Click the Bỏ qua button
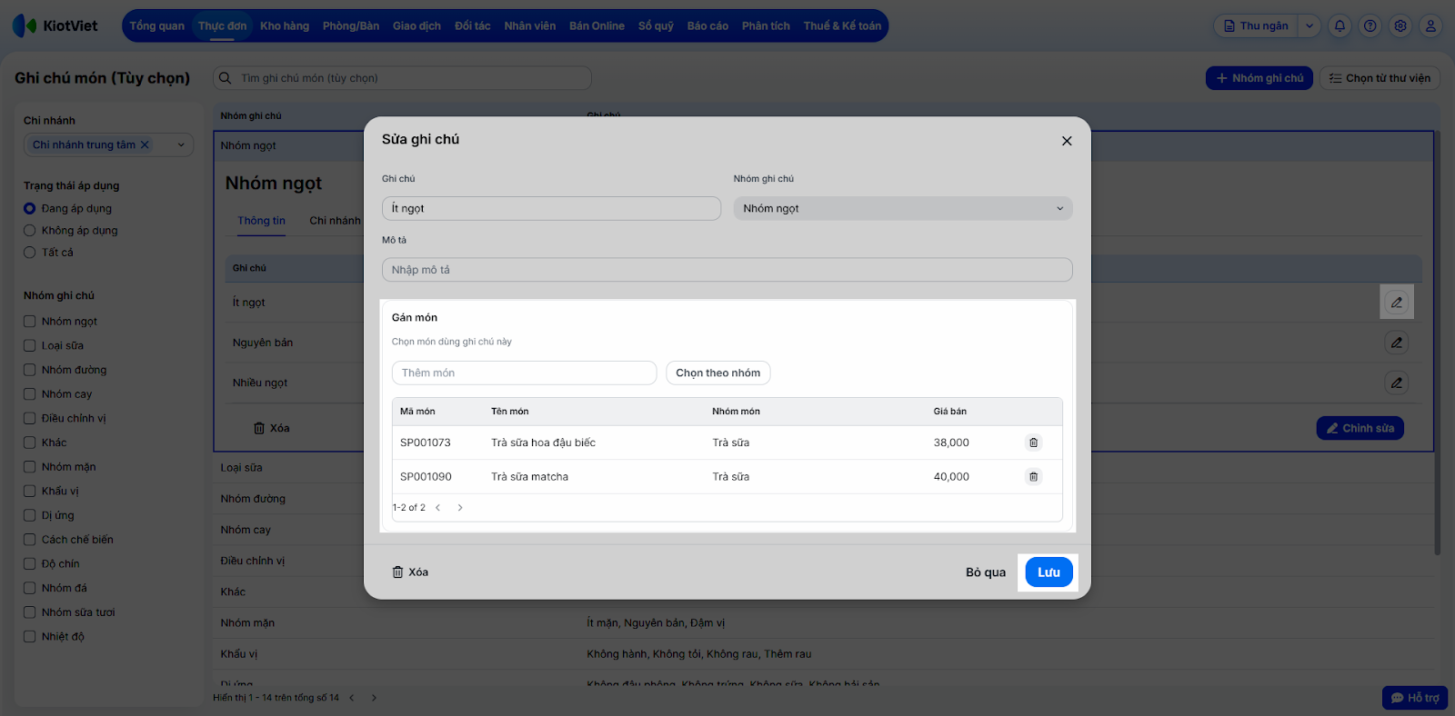The height and width of the screenshot is (716, 1455). tap(985, 572)
